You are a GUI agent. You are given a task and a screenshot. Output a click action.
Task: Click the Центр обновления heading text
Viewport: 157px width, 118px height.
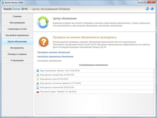[x=65, y=18]
